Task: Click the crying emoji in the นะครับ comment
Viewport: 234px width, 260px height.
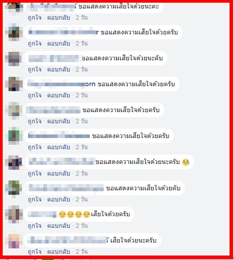Action: (x=186, y=162)
